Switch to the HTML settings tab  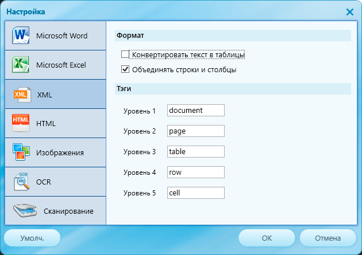click(46, 123)
